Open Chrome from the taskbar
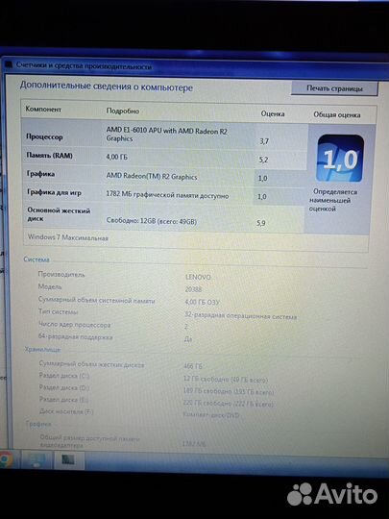The width and height of the screenshot is (389, 519). 6,459
